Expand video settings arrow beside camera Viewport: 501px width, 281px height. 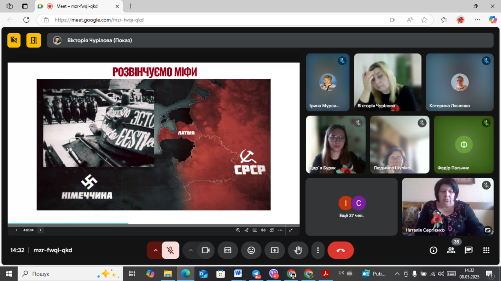tap(191, 251)
